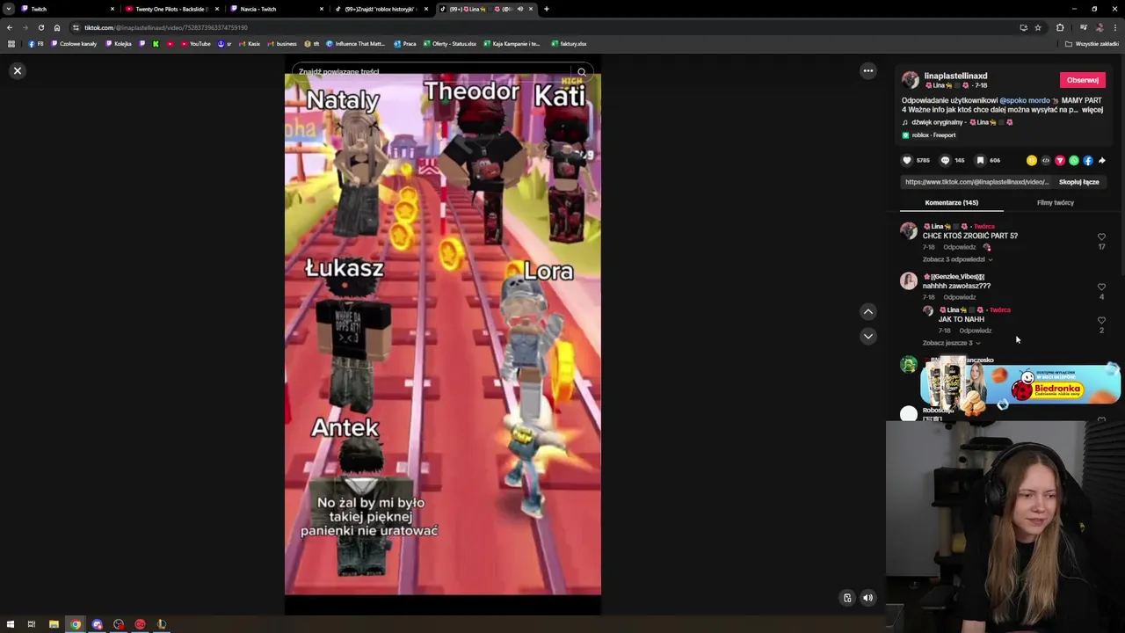This screenshot has height=633, width=1125.
Task: Like the 'CHCE KTOŚ ZROBIĆ PART 5?' comment
Action: pos(1101,236)
